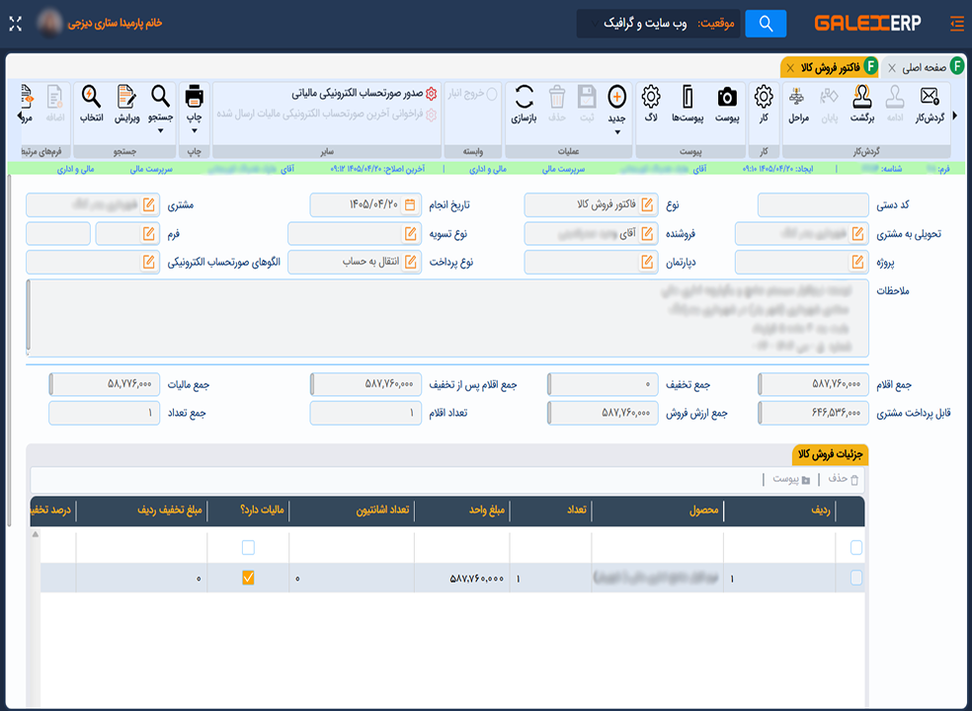The width and height of the screenshot is (972, 711).
Task: Open the مراحل stages icon
Action: 797,98
